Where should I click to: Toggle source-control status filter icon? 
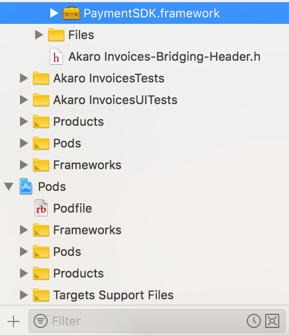272,321
